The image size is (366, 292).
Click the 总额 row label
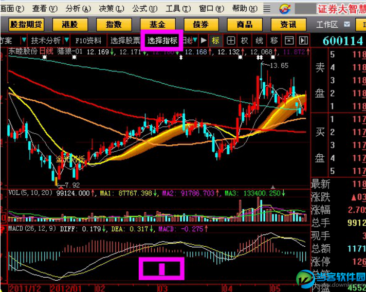click(x=320, y=249)
